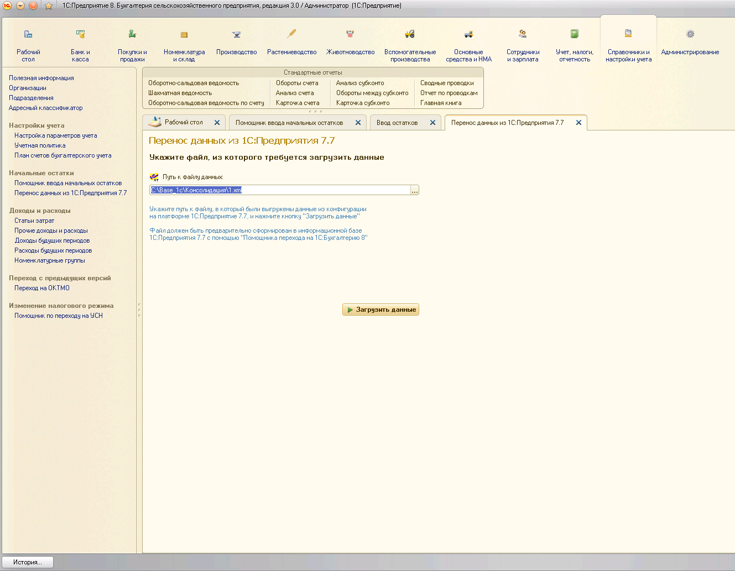Open the Основные средства и НМА icon

468,34
